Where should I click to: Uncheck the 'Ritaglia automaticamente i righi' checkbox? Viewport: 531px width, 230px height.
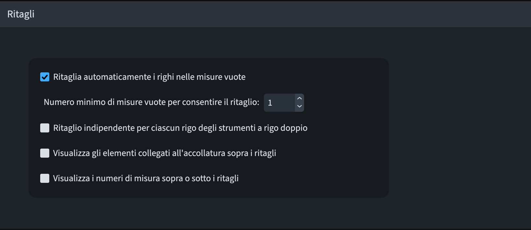coord(45,77)
